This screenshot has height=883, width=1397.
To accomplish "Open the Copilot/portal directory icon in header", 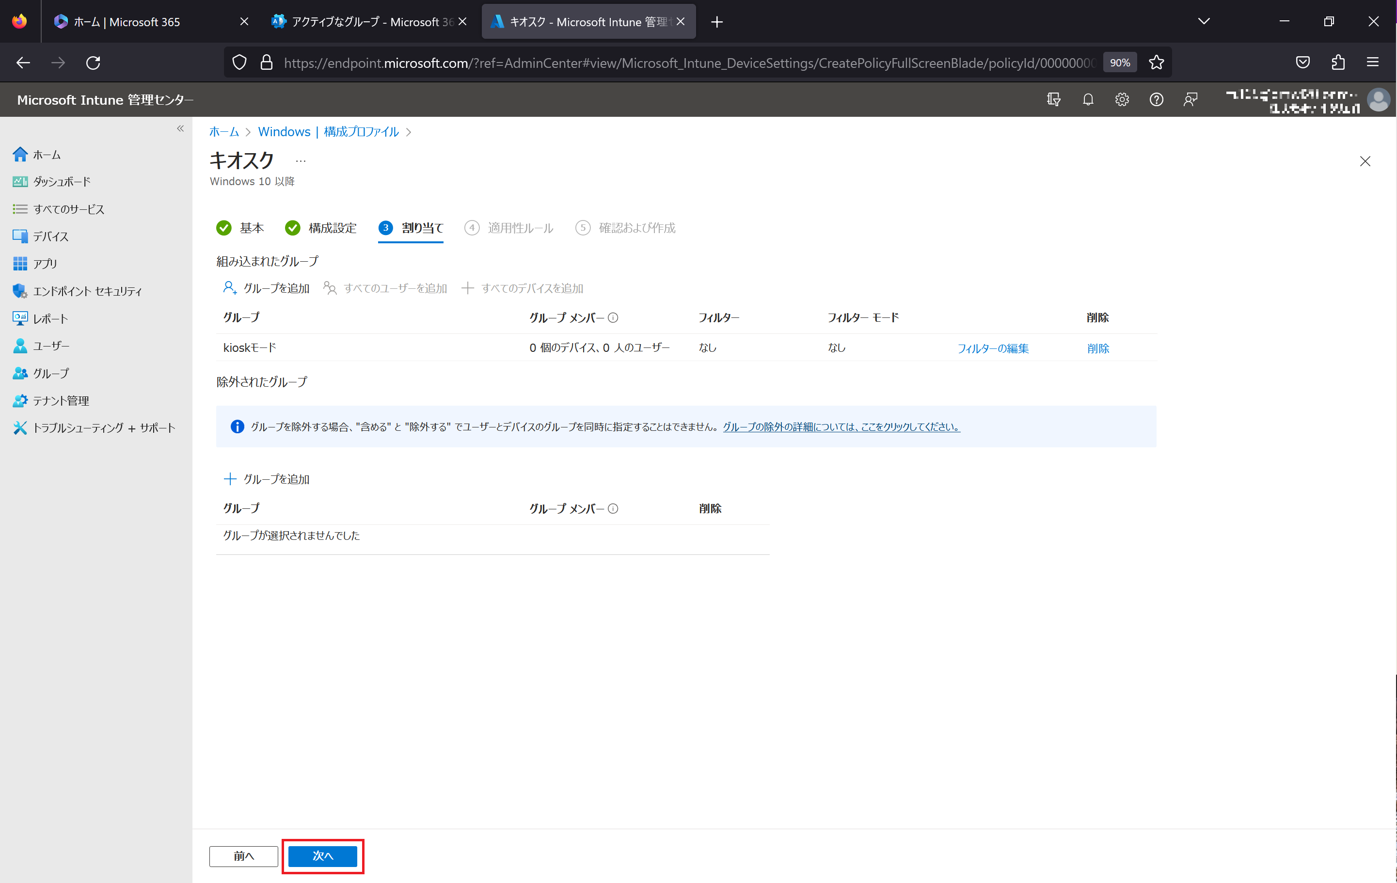I will 1053,100.
